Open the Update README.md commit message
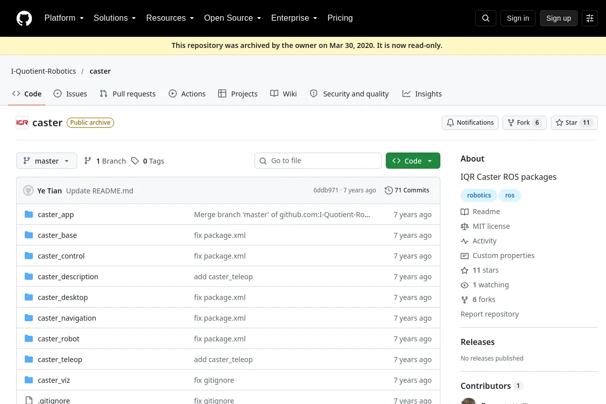 (x=99, y=191)
